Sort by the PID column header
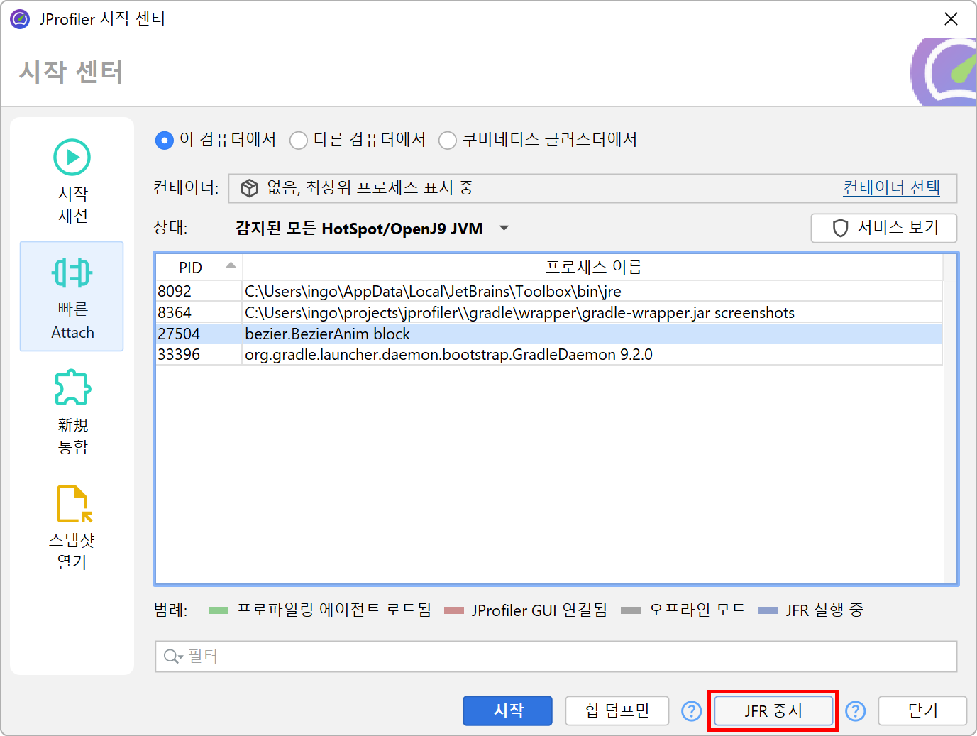Screen dimensions: 977x736 coord(199,268)
